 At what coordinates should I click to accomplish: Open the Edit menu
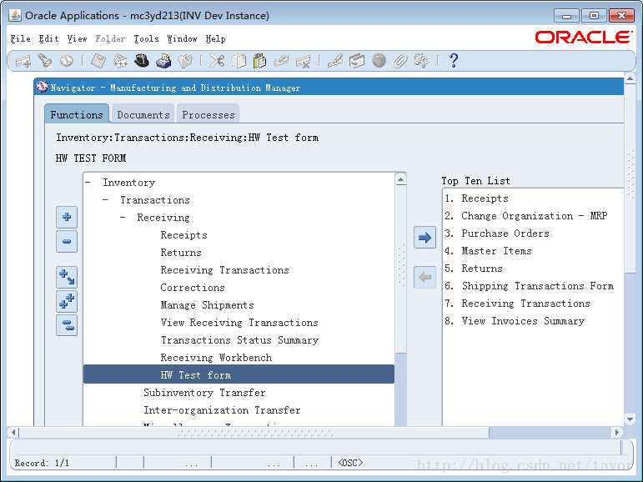[x=48, y=39]
